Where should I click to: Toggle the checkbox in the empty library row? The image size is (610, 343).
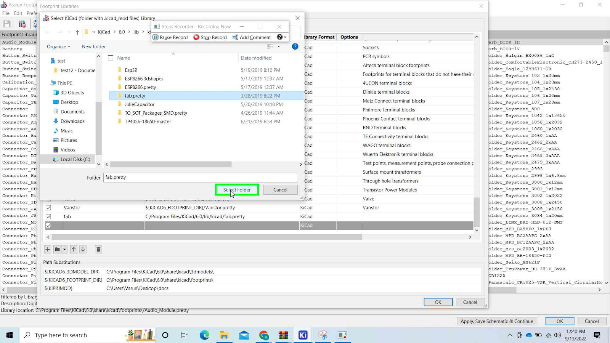(x=48, y=226)
